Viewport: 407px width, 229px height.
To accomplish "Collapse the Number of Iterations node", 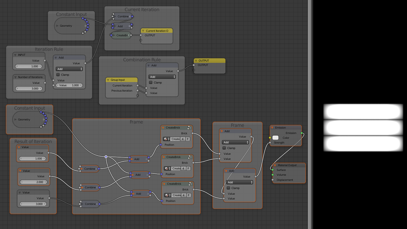I will click(x=15, y=77).
